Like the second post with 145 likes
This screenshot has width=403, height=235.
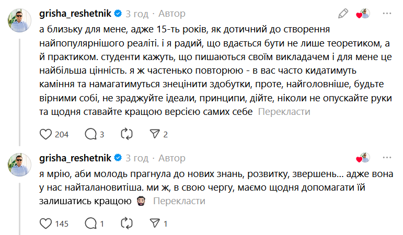click(46, 224)
